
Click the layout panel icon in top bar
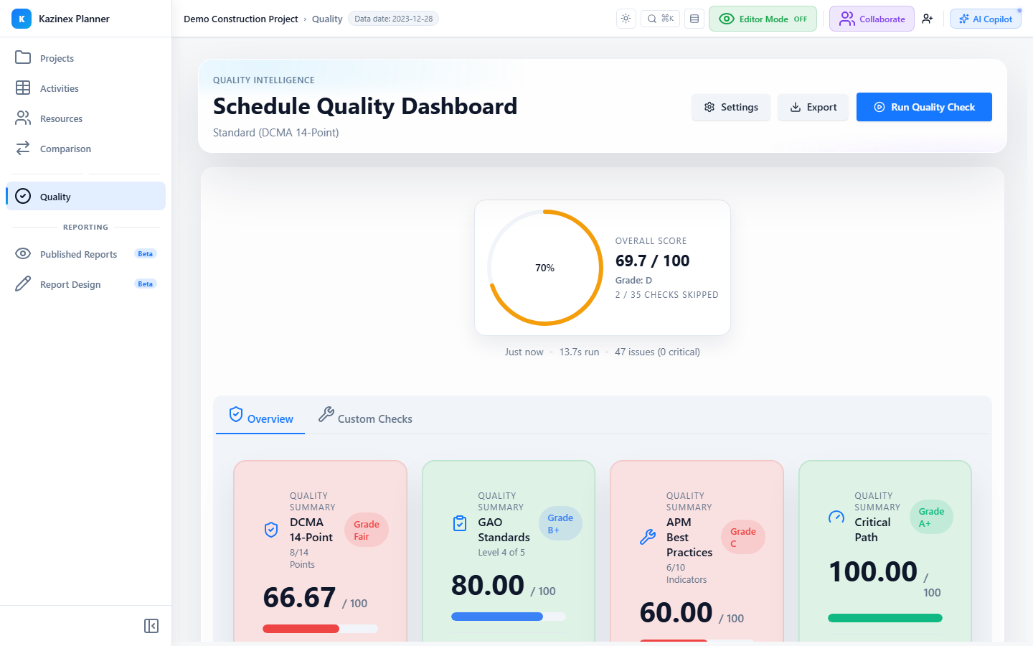coord(694,19)
